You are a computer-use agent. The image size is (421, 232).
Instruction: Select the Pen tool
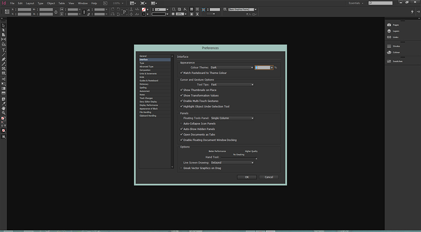(4, 59)
